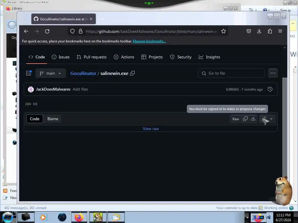Click the Firefox address bar URL
The width and height of the screenshot is (298, 223).
[x=151, y=31]
